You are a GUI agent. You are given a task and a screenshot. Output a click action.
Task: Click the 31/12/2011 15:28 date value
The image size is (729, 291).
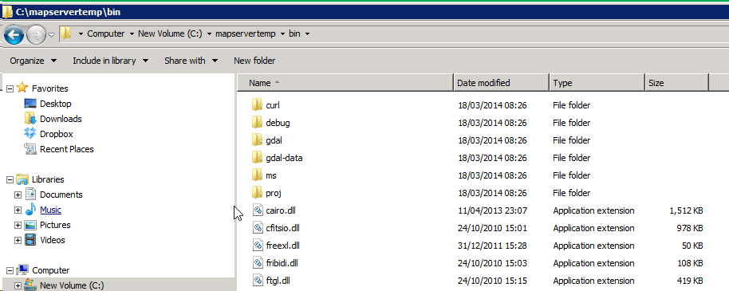coord(492,246)
